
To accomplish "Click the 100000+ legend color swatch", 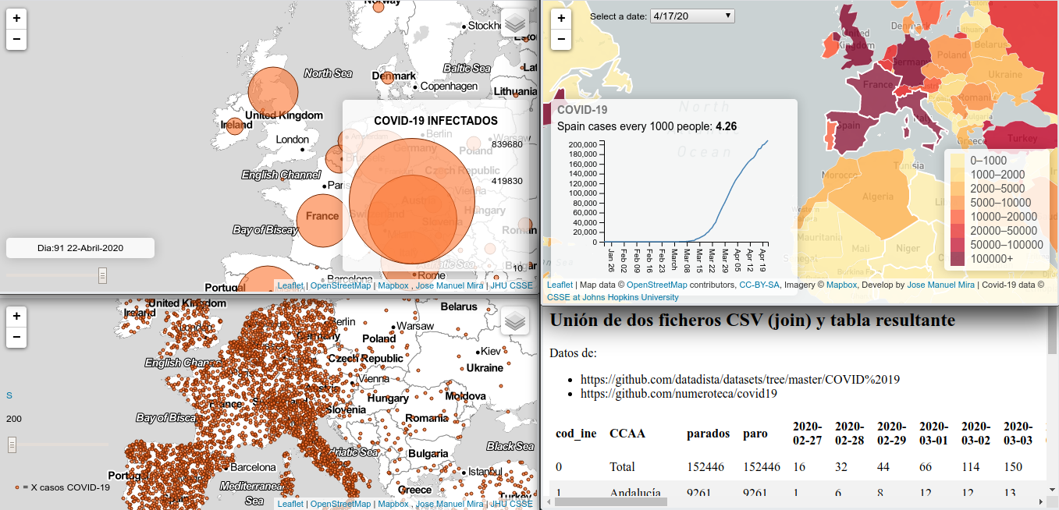I will pyautogui.click(x=957, y=259).
